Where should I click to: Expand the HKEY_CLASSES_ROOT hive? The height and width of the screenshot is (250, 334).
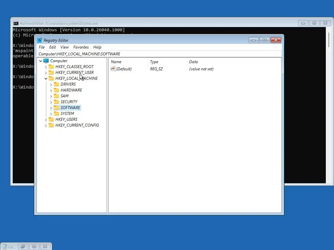click(46, 67)
